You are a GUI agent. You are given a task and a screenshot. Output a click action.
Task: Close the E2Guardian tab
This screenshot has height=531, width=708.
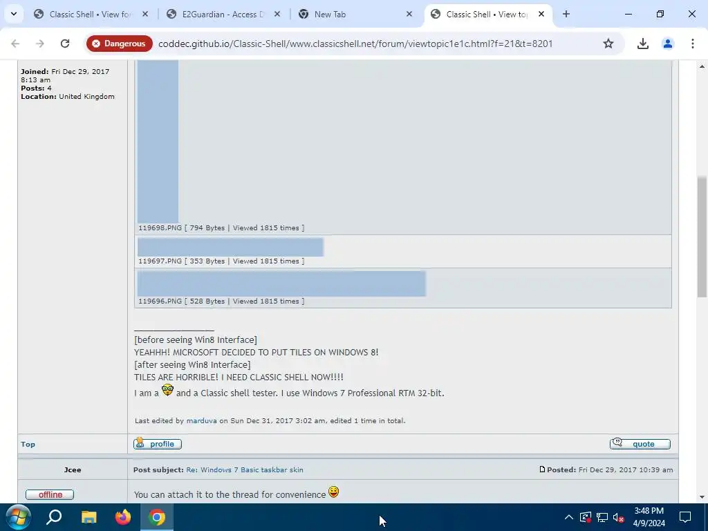tap(277, 14)
